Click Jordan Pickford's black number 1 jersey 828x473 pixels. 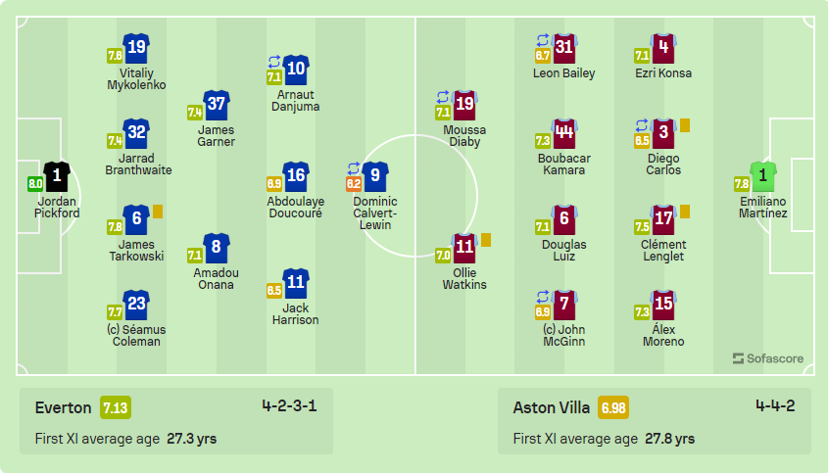57,177
